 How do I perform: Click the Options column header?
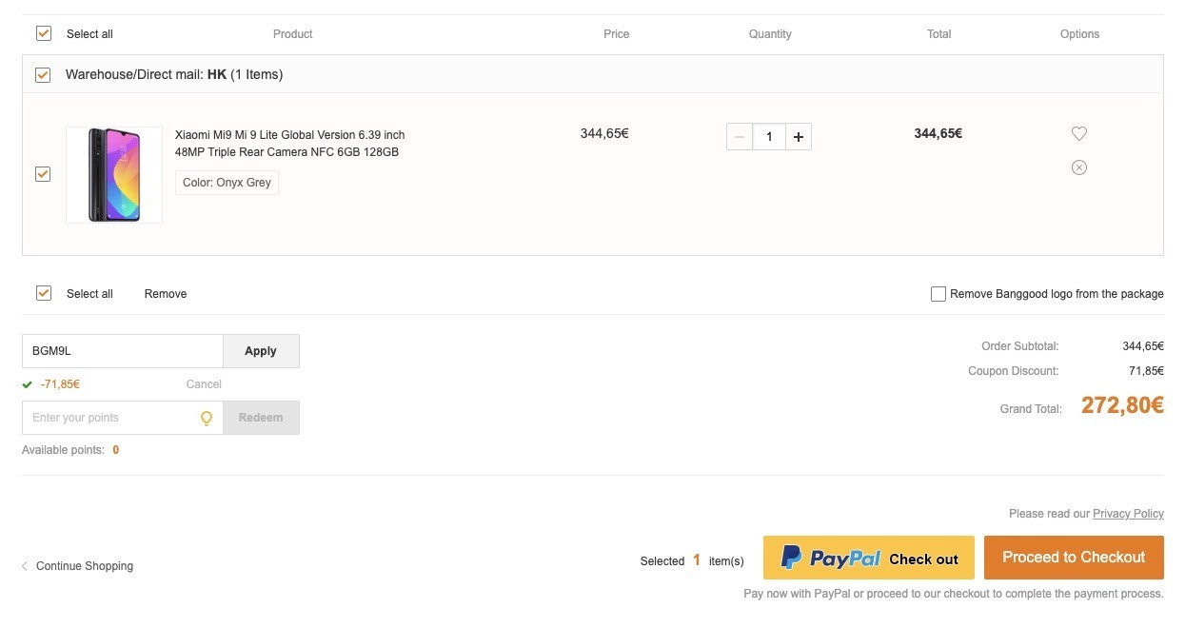click(1079, 34)
